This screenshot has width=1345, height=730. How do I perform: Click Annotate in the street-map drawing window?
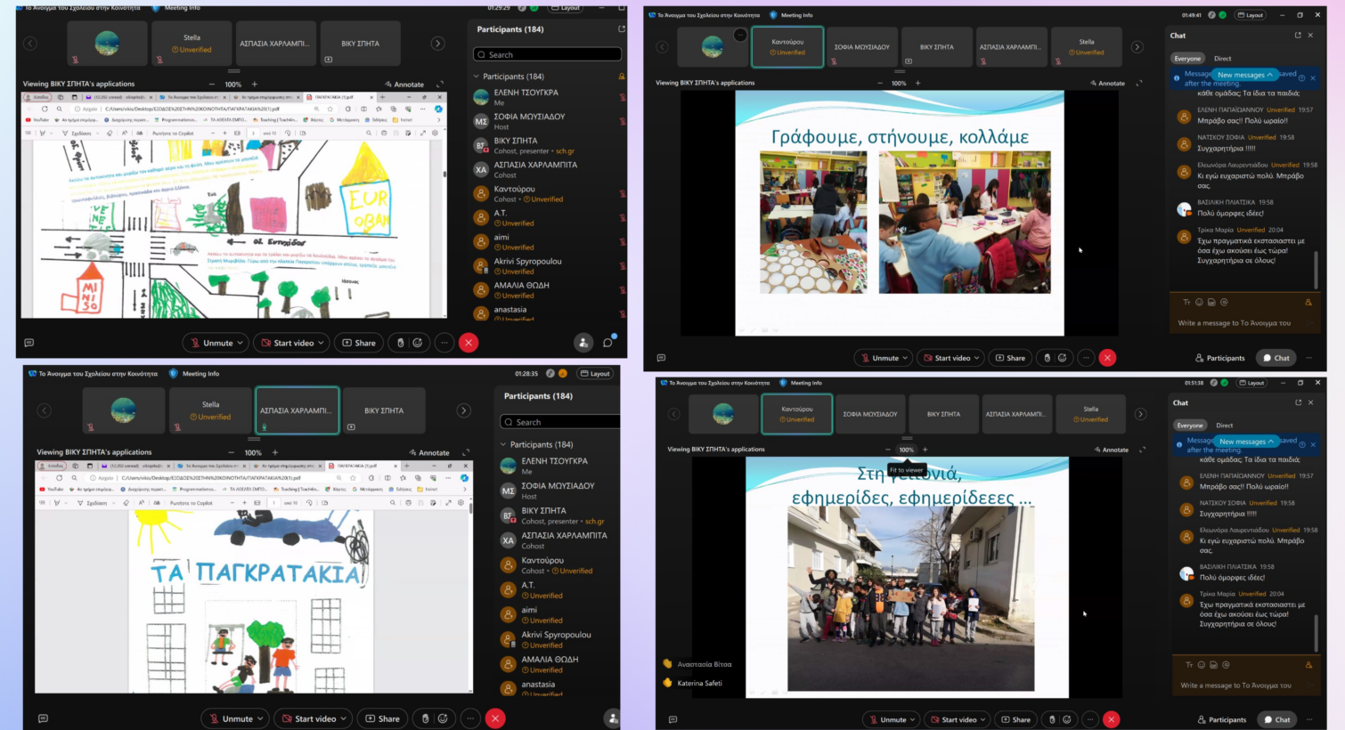pos(404,85)
